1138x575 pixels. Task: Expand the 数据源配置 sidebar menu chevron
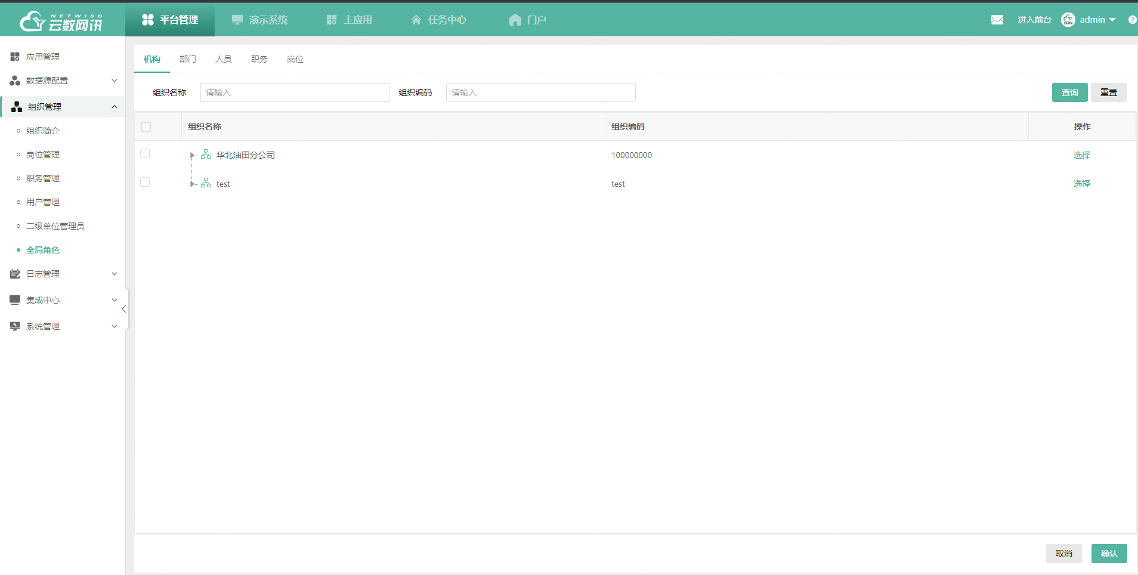click(115, 81)
